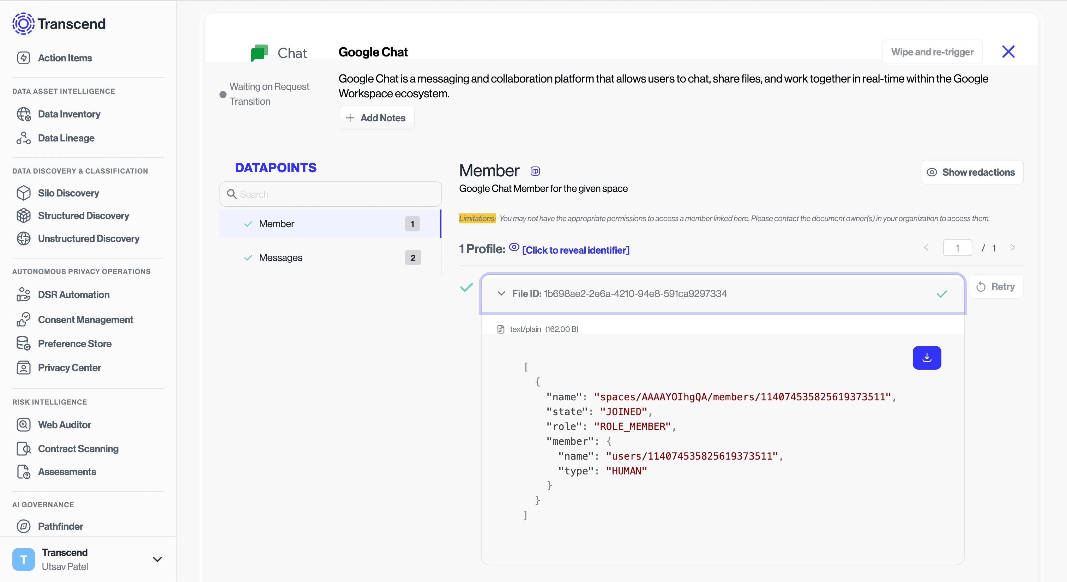Click the datapoints Search field

tap(331, 194)
